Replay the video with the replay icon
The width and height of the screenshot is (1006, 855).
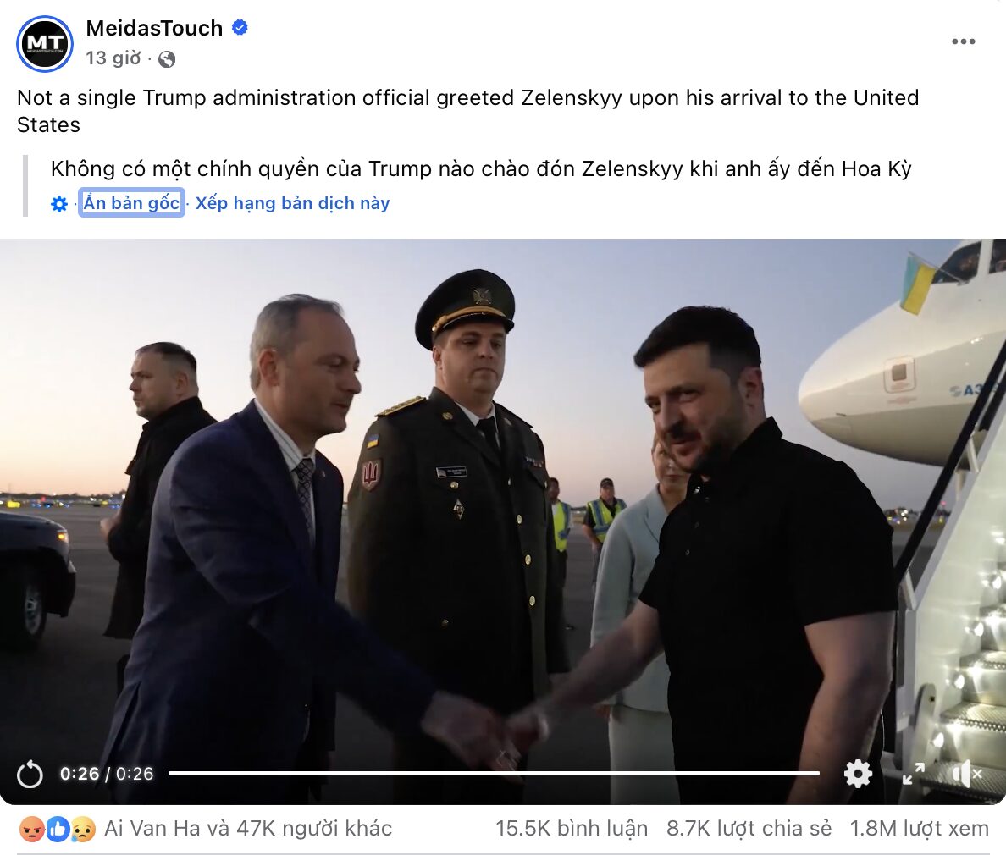coord(30,775)
